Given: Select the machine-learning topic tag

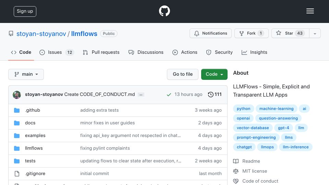Looking at the screenshot, I should 277,109.
